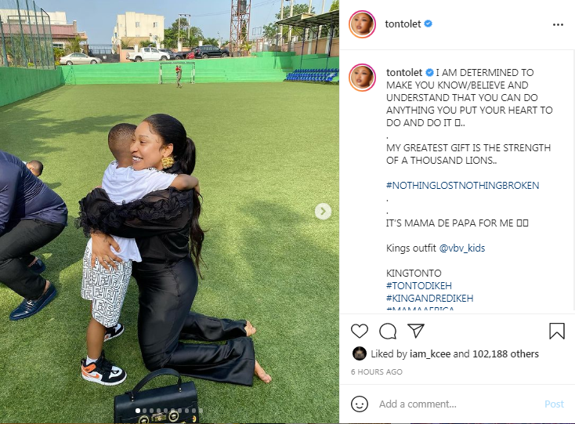The width and height of the screenshot is (575, 424).
Task: Click inside Add a comment field
Action: (458, 404)
